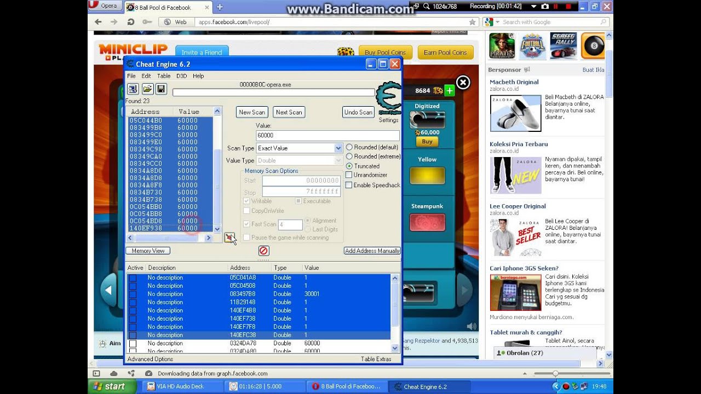Click Add Address Manually
The image size is (701, 394).
pos(372,251)
